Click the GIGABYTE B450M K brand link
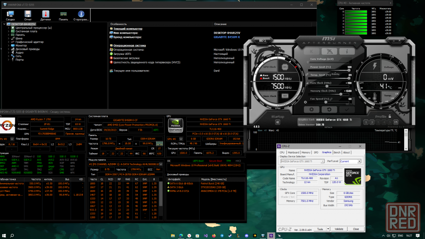Viewport: 425px width, 239px height. [x=227, y=37]
